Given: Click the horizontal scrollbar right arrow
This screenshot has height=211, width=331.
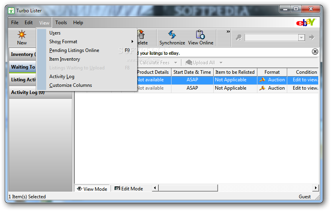Looking at the screenshot, I should (x=315, y=188).
